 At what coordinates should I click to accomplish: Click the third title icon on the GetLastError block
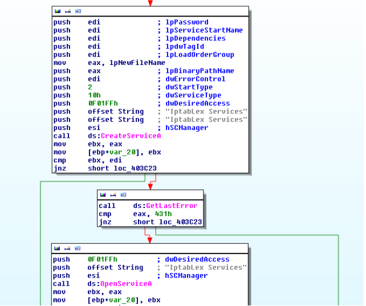point(123,195)
